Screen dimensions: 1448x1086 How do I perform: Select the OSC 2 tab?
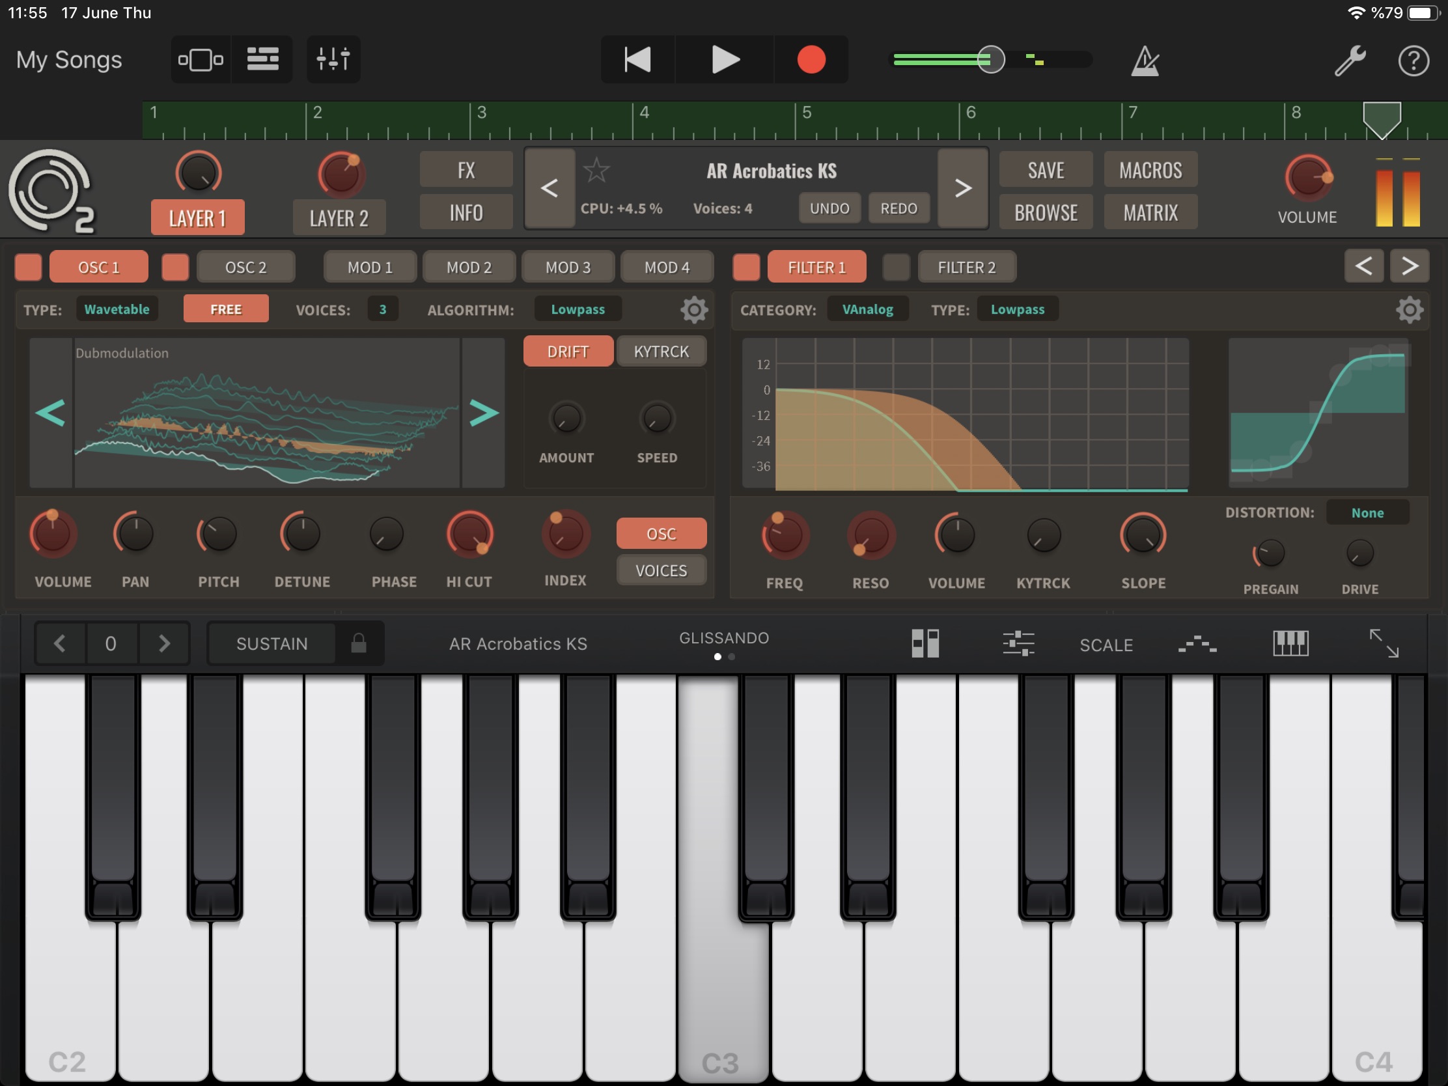[x=245, y=267]
